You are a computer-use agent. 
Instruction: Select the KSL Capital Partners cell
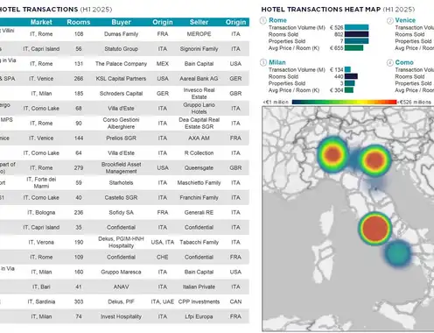(121, 79)
